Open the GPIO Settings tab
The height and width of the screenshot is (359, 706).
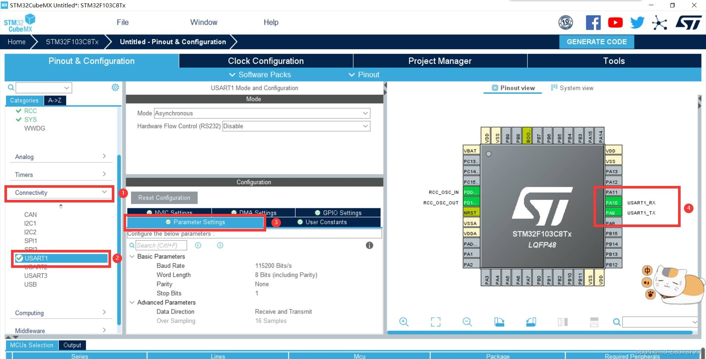tap(338, 212)
